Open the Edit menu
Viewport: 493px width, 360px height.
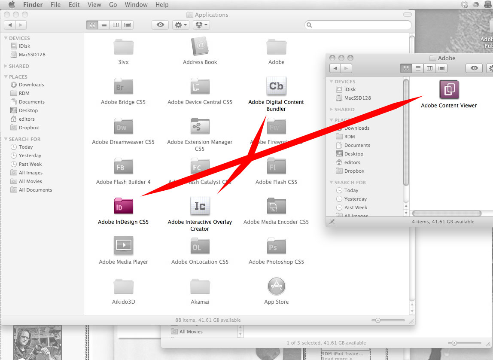(x=74, y=4)
